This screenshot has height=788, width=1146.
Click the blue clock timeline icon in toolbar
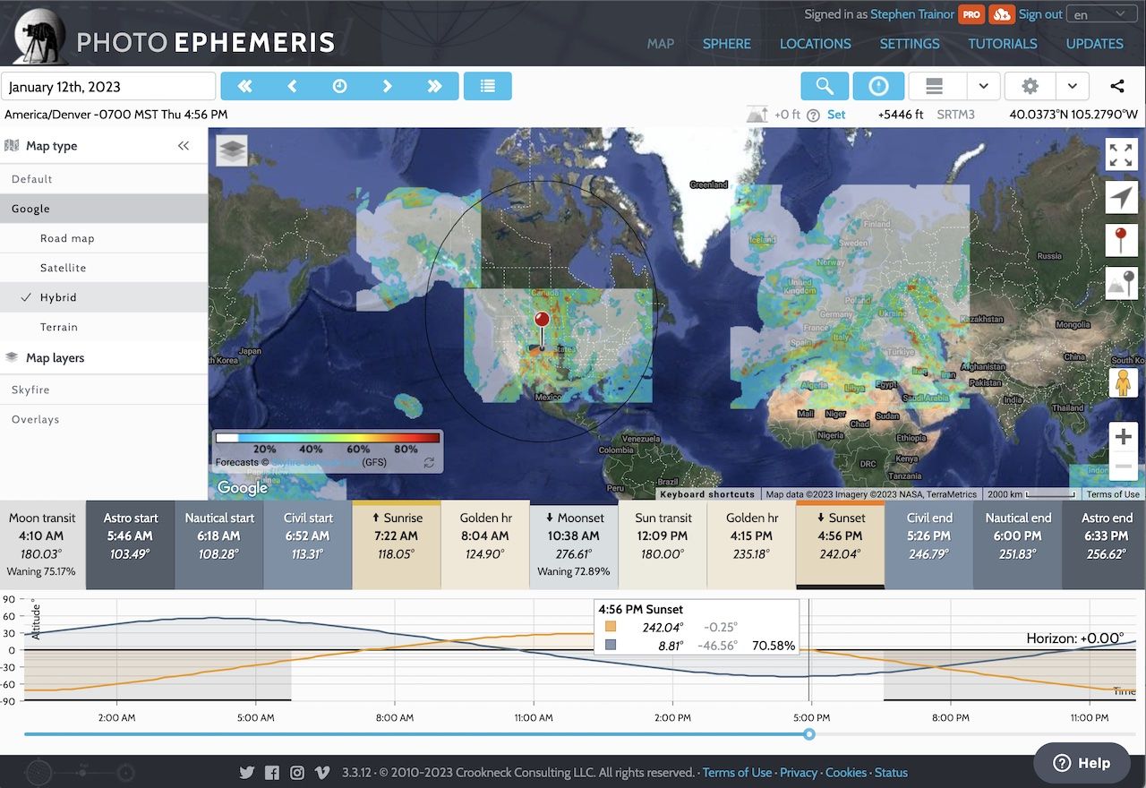(x=878, y=86)
